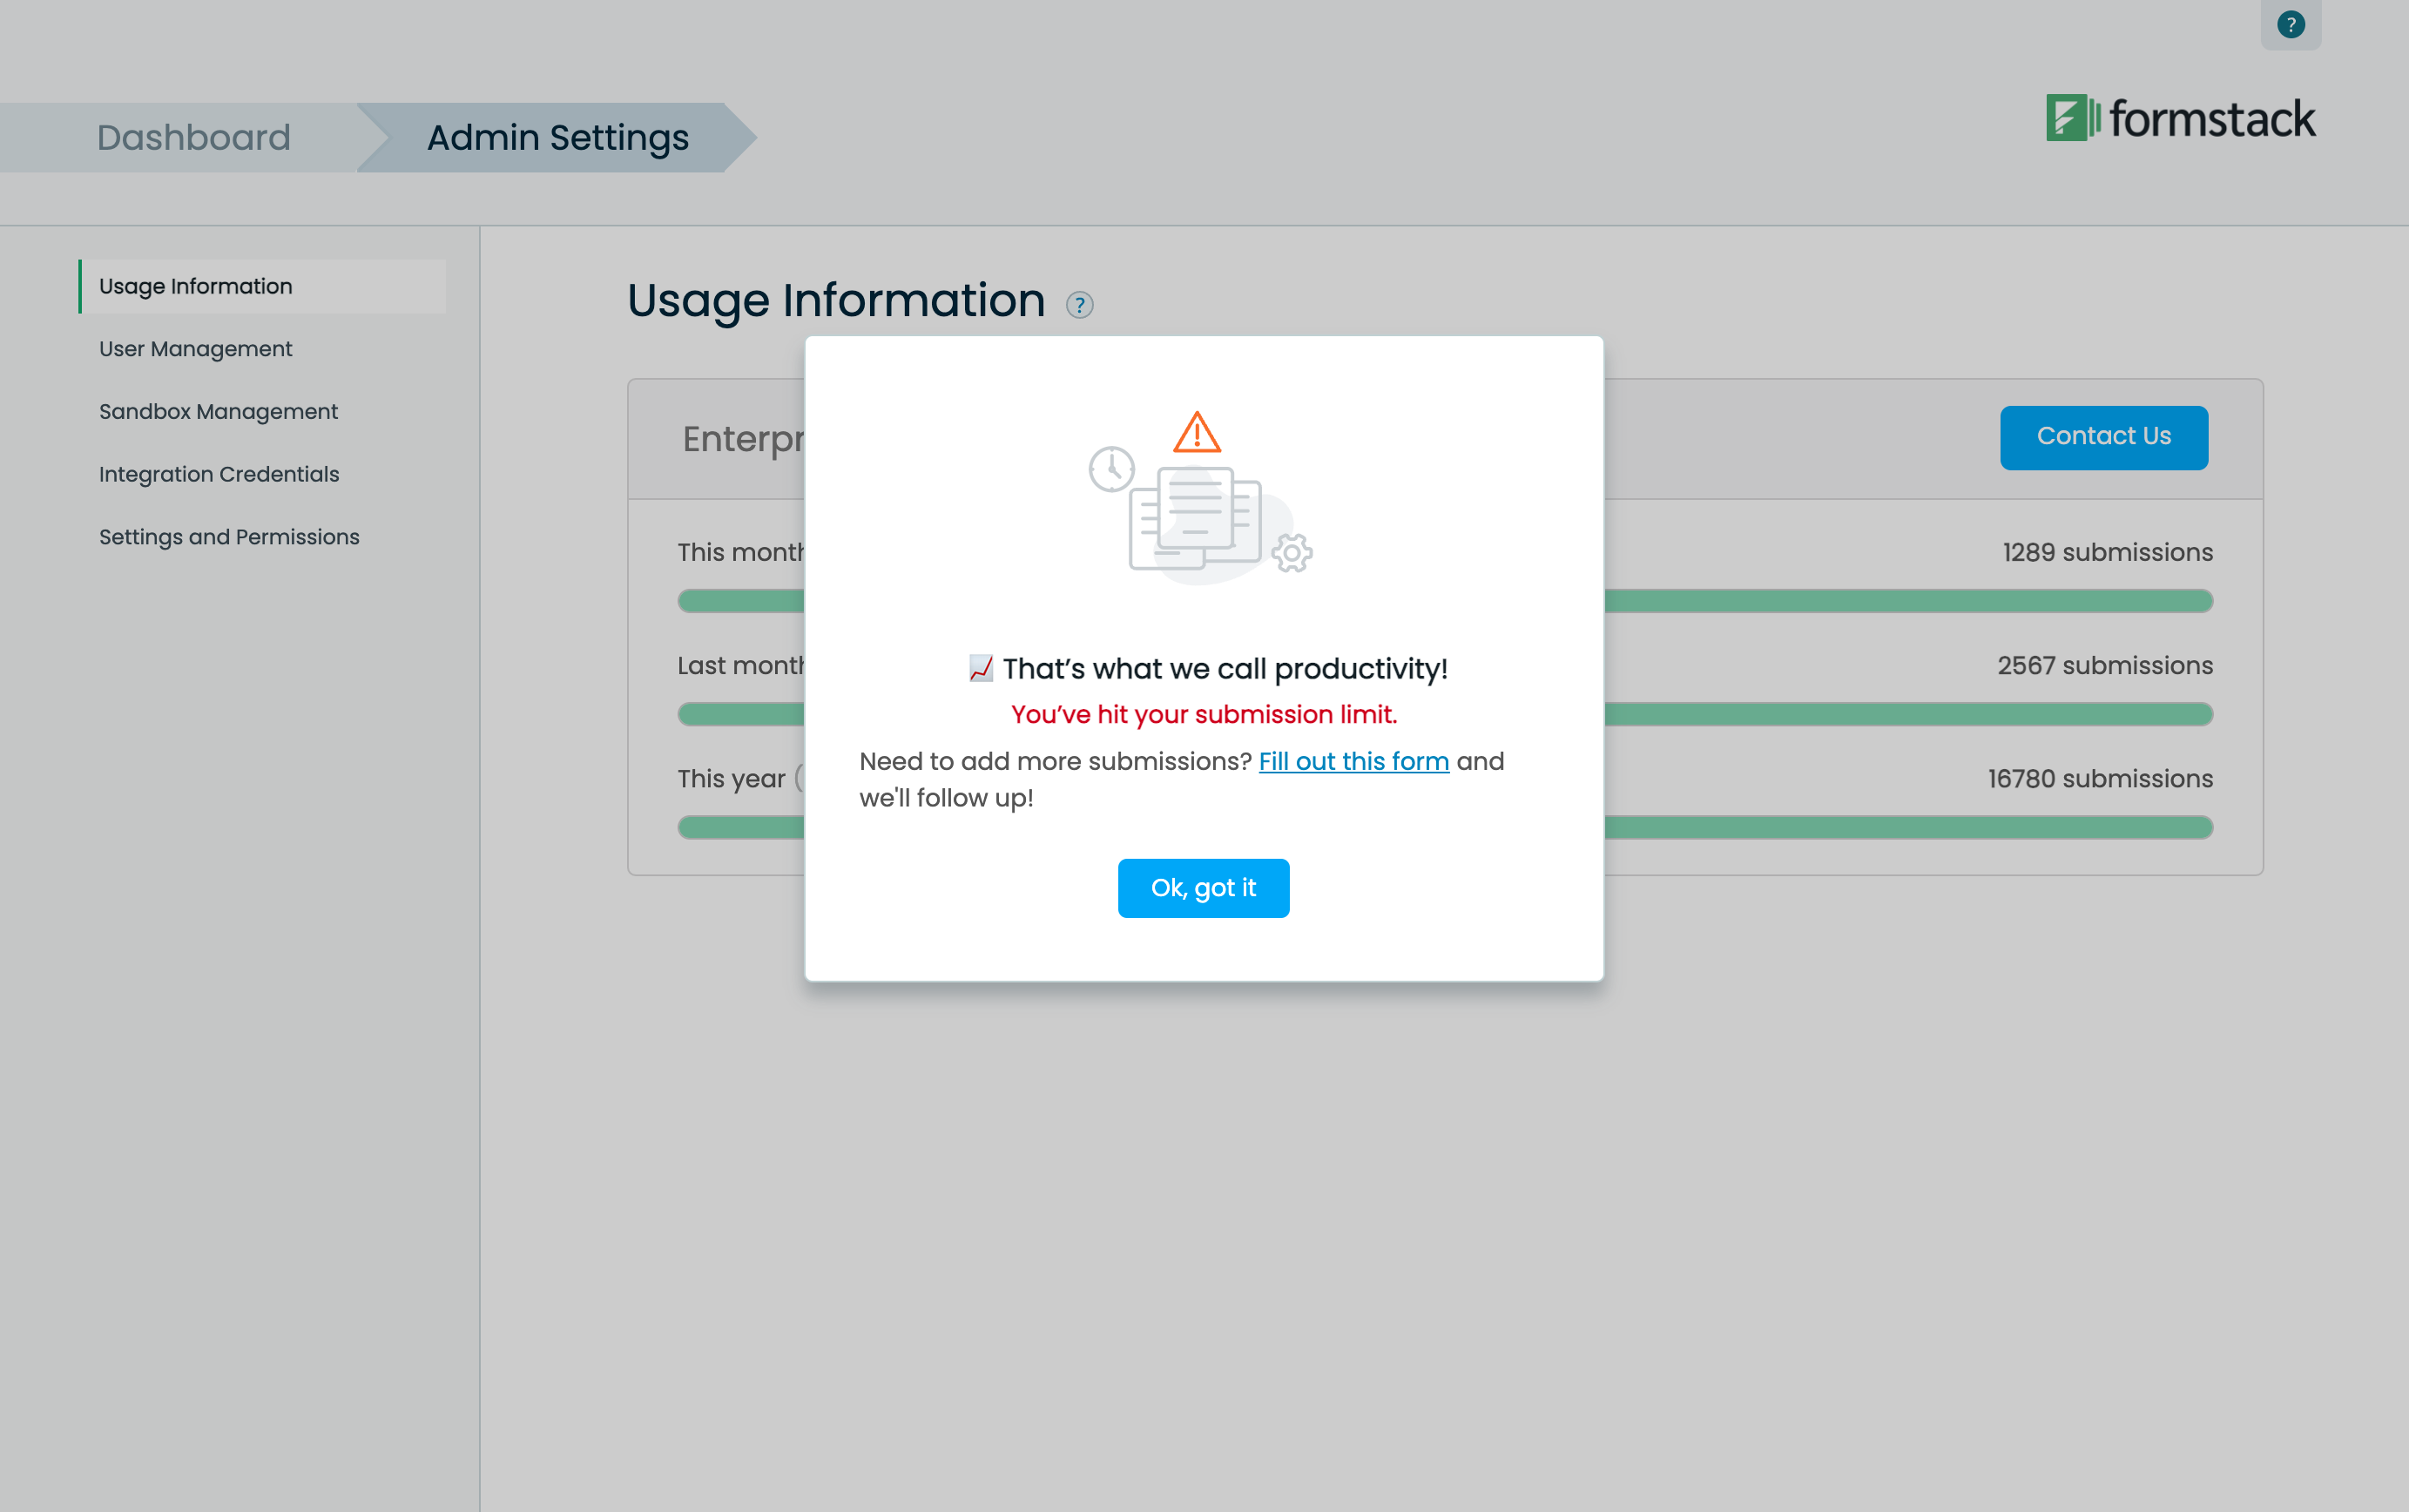This screenshot has width=2409, height=1512.
Task: Click the question mark beside Usage Information heading
Action: point(1078,304)
